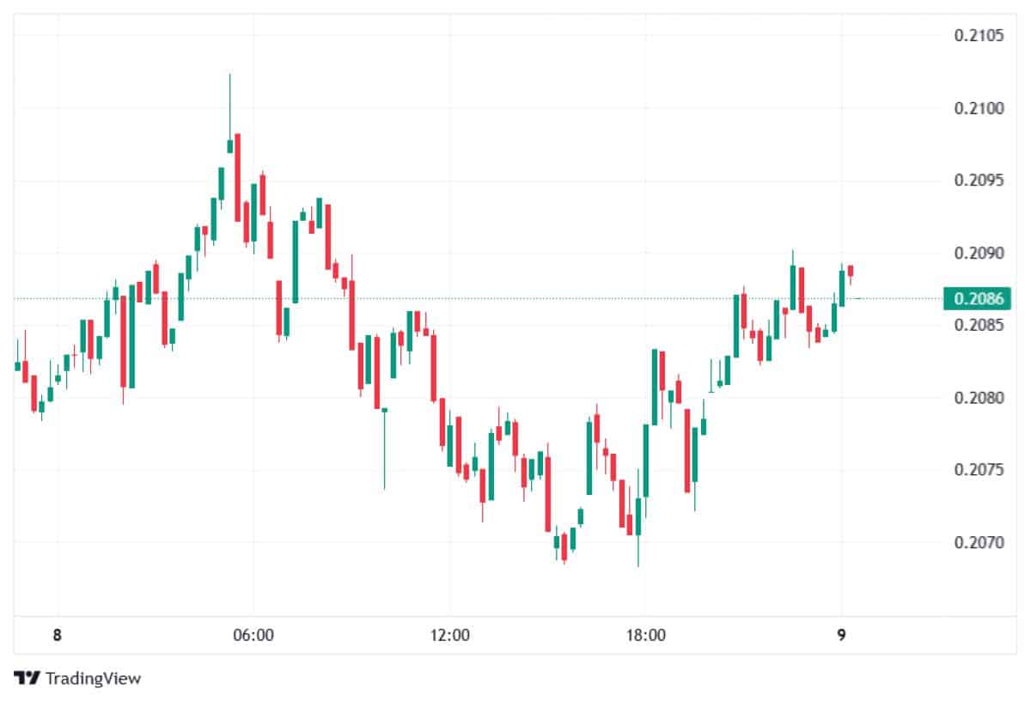
Task: Click the dotted current price line
Action: coord(515,299)
